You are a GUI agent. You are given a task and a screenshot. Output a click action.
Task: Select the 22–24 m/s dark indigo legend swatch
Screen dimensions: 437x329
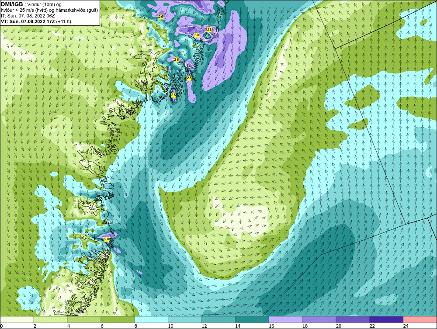[x=387, y=319]
